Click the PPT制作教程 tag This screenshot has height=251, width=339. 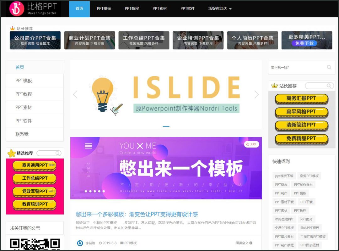[284, 245]
